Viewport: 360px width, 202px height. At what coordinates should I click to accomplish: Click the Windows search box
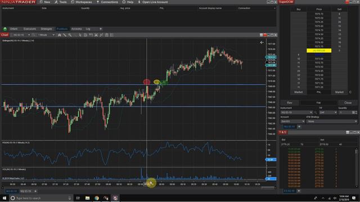[40, 198]
